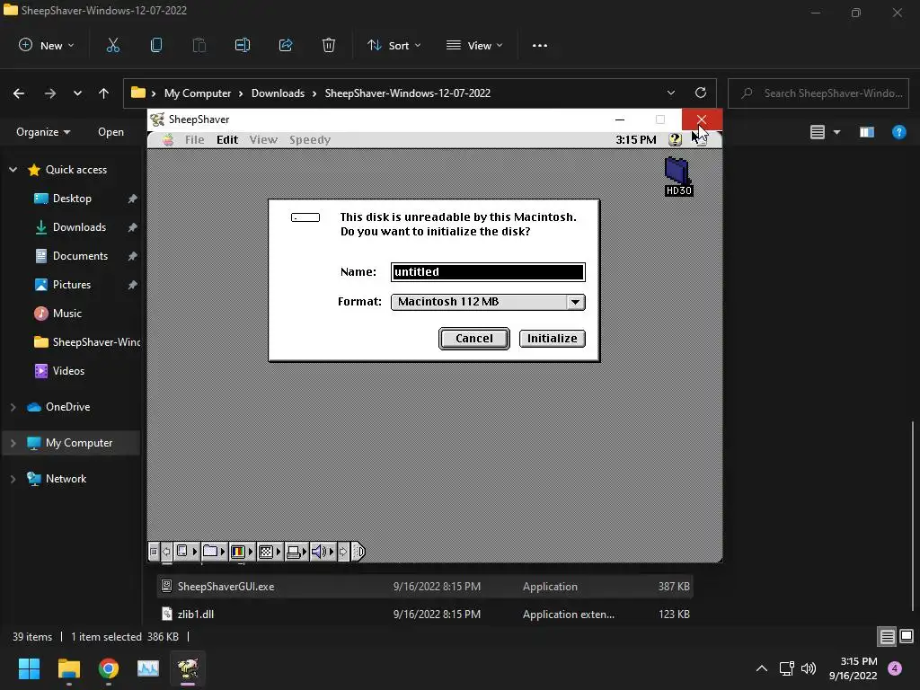The height and width of the screenshot is (690, 920).
Task: Click the Control Strip left scroll arrow
Action: click(x=166, y=552)
